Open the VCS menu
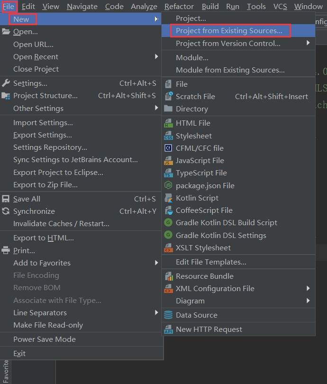 tap(280, 6)
